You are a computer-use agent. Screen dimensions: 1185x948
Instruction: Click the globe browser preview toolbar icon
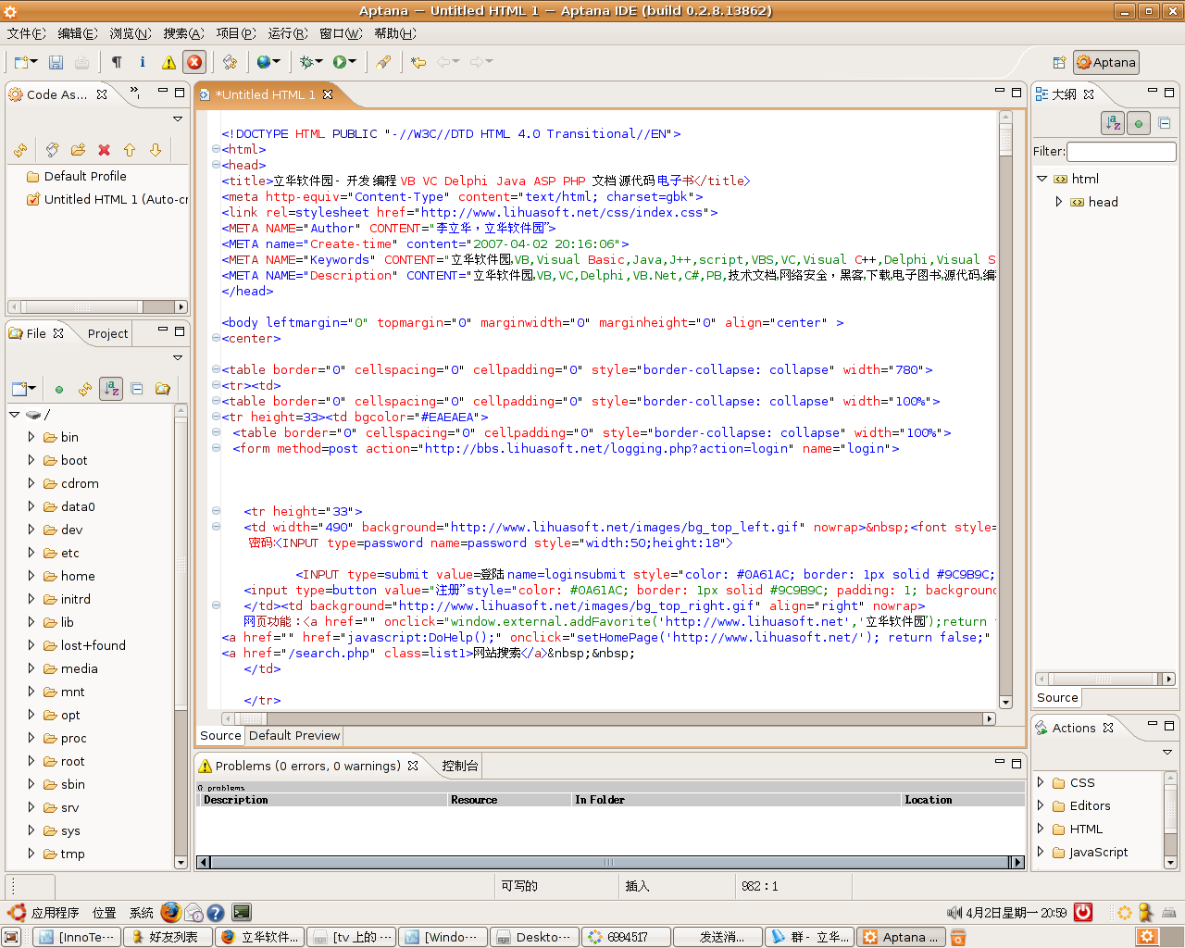pos(264,62)
